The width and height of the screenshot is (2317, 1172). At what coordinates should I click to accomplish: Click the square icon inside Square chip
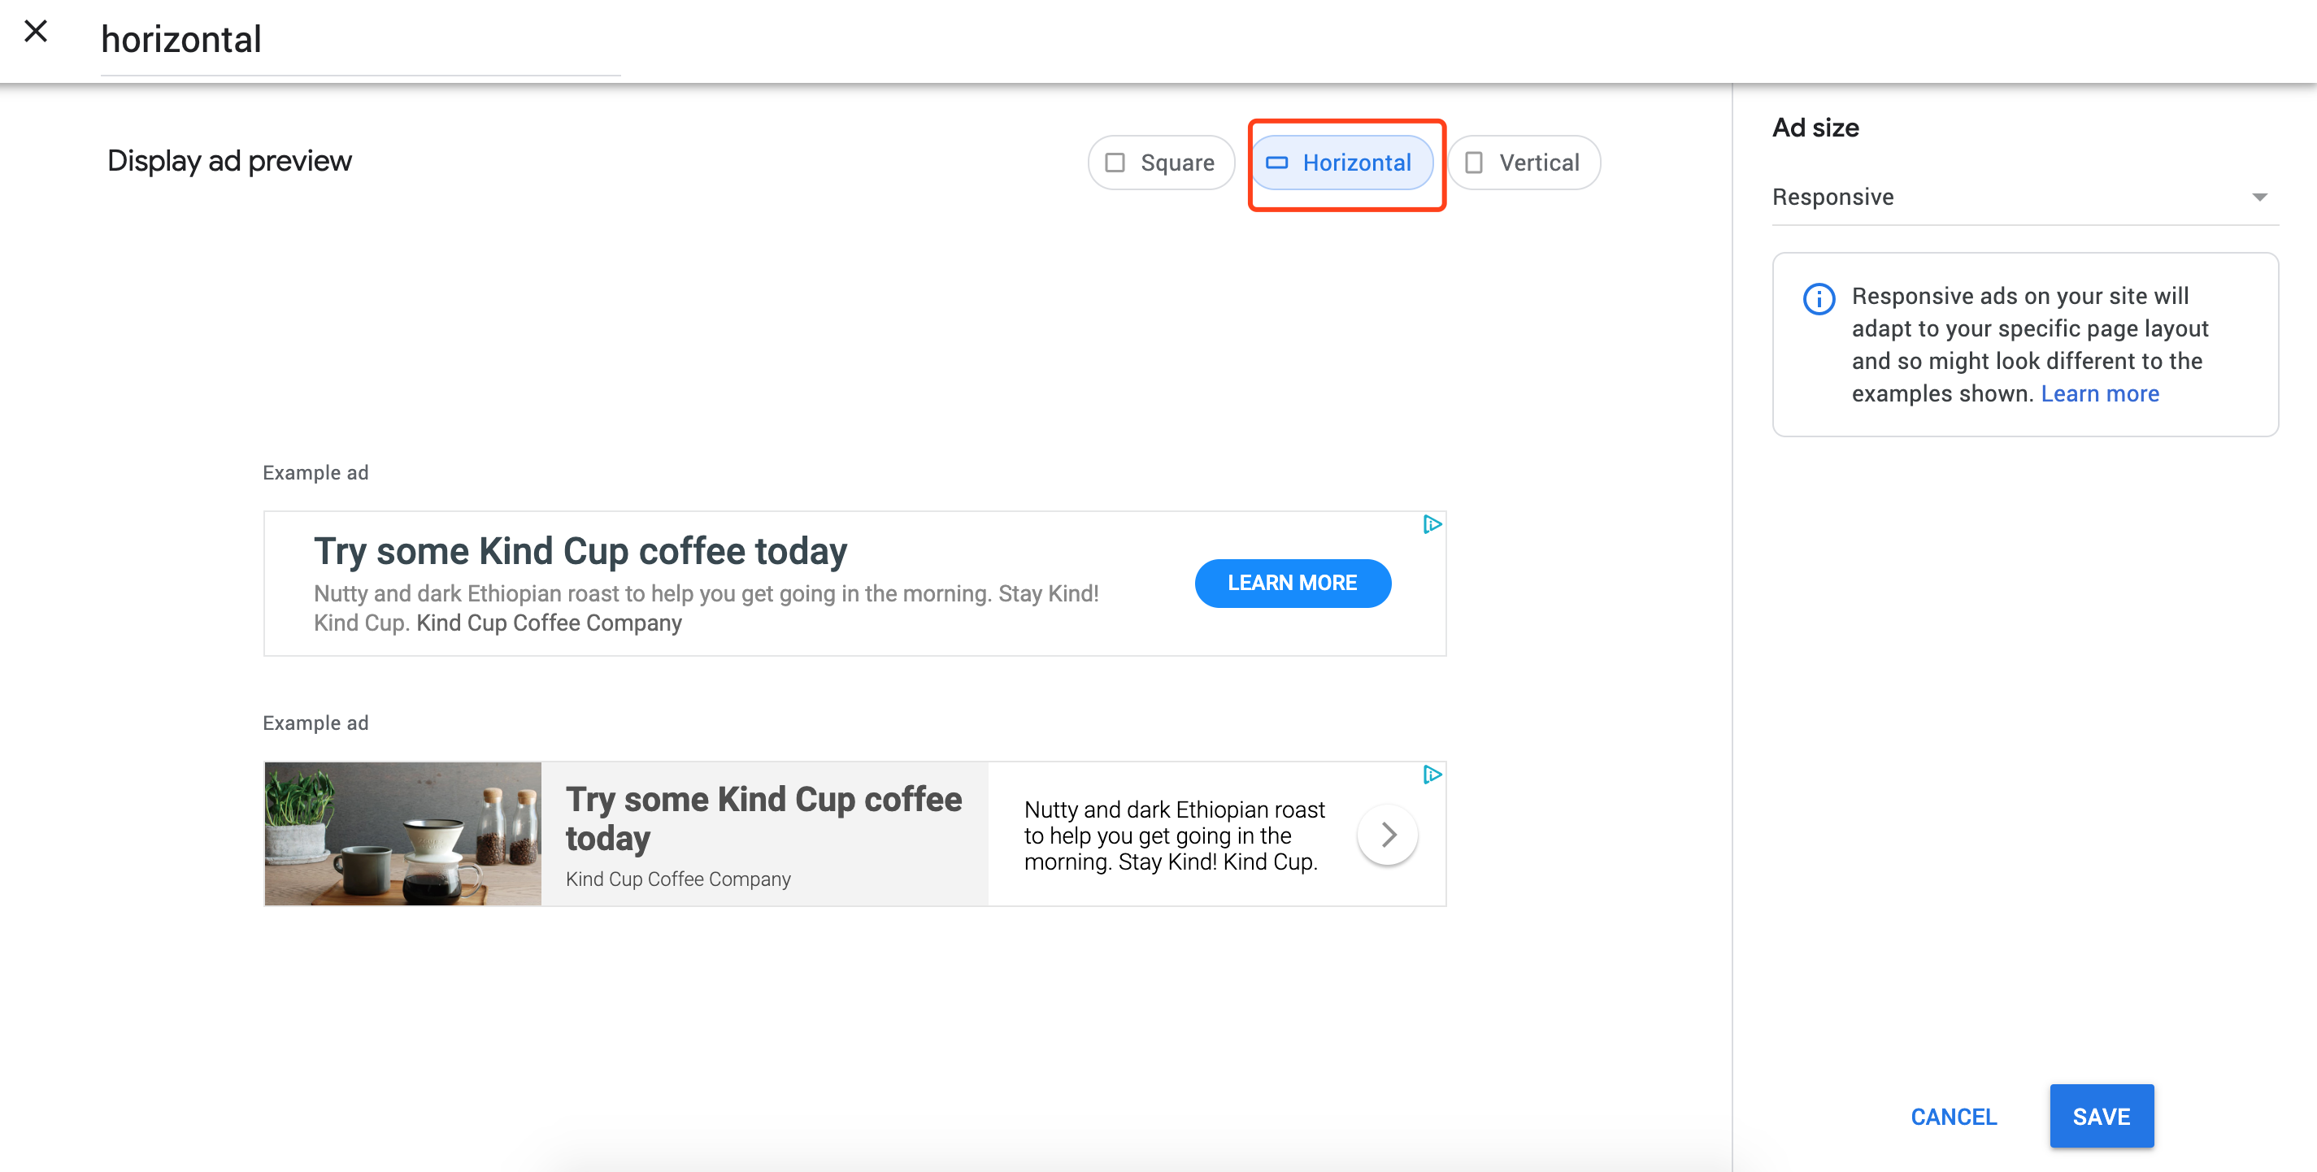click(1115, 163)
